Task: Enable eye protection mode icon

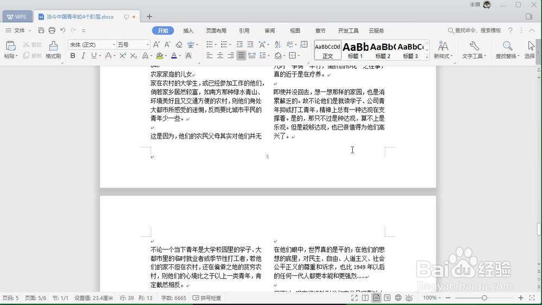Action: (x=409, y=298)
